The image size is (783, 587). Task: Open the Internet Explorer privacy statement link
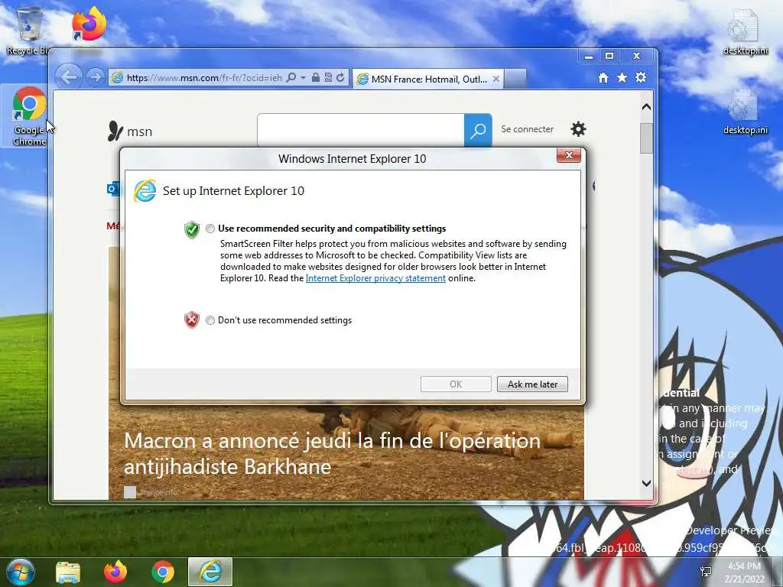(x=375, y=278)
